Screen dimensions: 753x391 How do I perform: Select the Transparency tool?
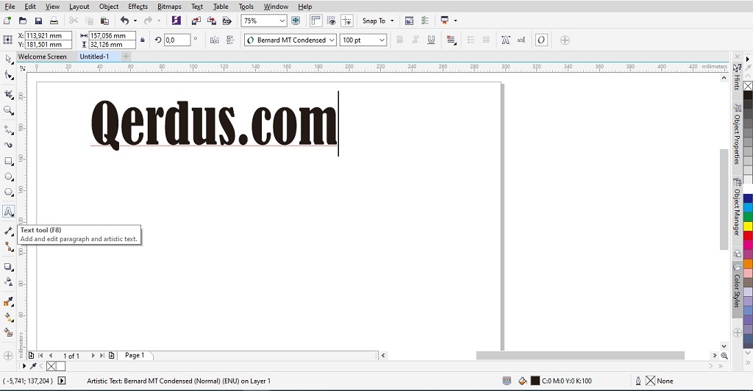tap(8, 282)
